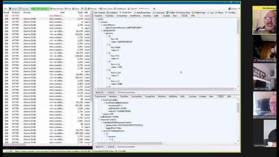Click the Find binoculars icon

click(65, 9)
